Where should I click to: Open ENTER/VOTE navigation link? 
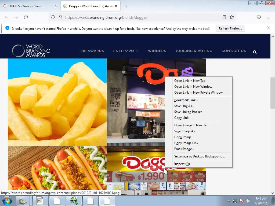[x=126, y=51]
